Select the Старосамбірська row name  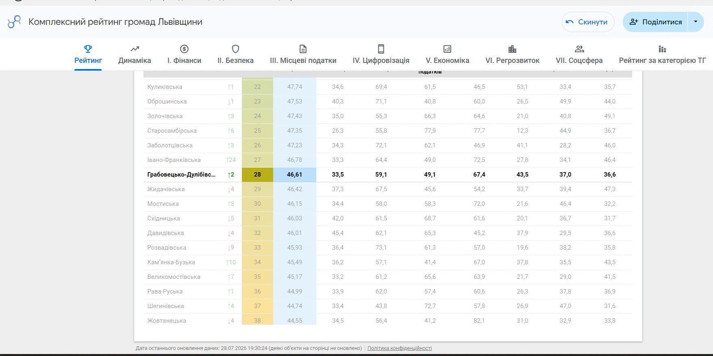pos(172,131)
